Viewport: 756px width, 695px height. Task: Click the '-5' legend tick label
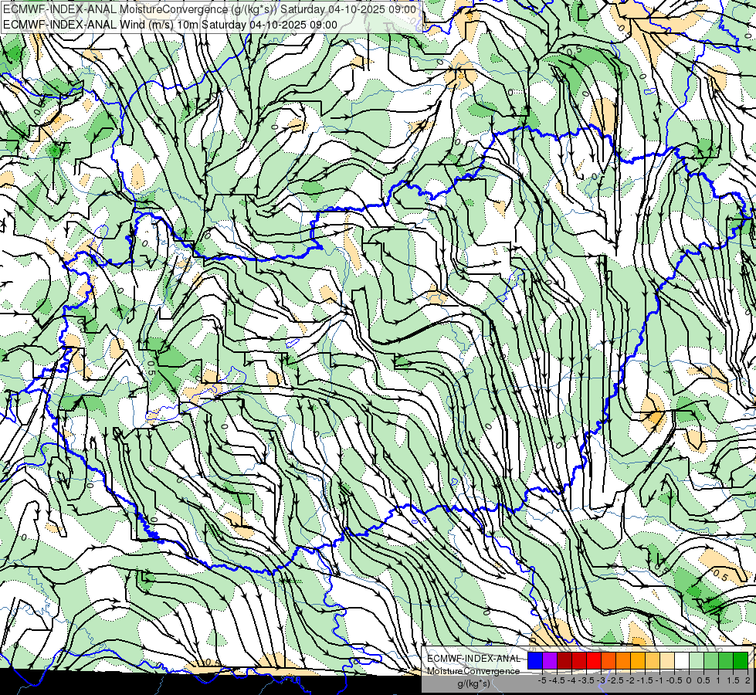click(542, 680)
